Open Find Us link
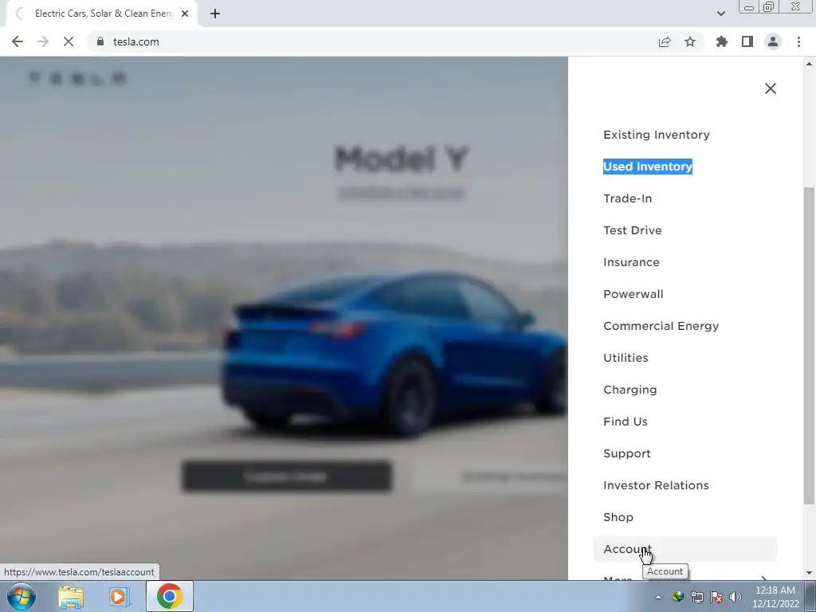The width and height of the screenshot is (816, 612). [625, 422]
